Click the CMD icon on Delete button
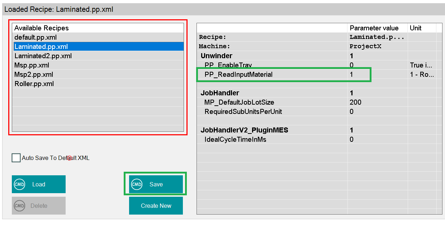The width and height of the screenshot is (445, 226). coord(19,206)
